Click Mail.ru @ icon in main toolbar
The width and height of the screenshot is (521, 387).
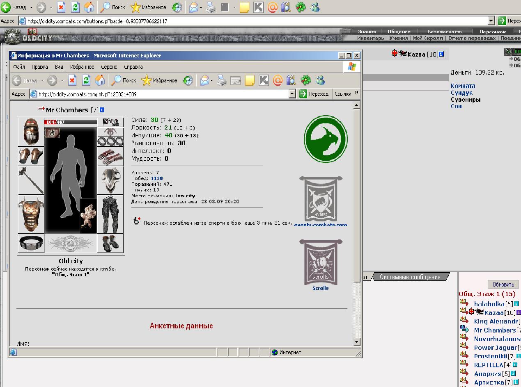[x=273, y=7]
